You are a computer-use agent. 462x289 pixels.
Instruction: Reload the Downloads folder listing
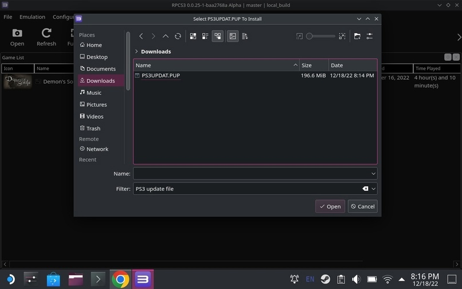tap(178, 36)
